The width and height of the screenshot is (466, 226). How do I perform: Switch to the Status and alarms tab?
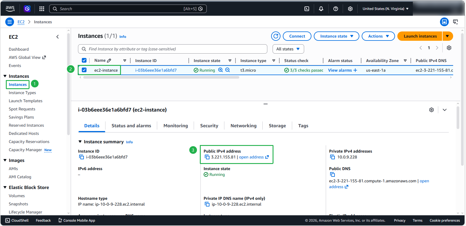[x=131, y=126]
